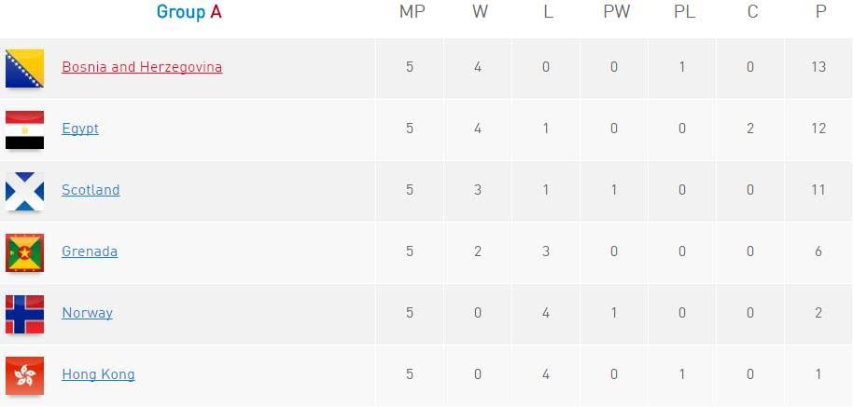Click the Grenada flag icon
Viewport: 853px width, 407px height.
[x=24, y=252]
